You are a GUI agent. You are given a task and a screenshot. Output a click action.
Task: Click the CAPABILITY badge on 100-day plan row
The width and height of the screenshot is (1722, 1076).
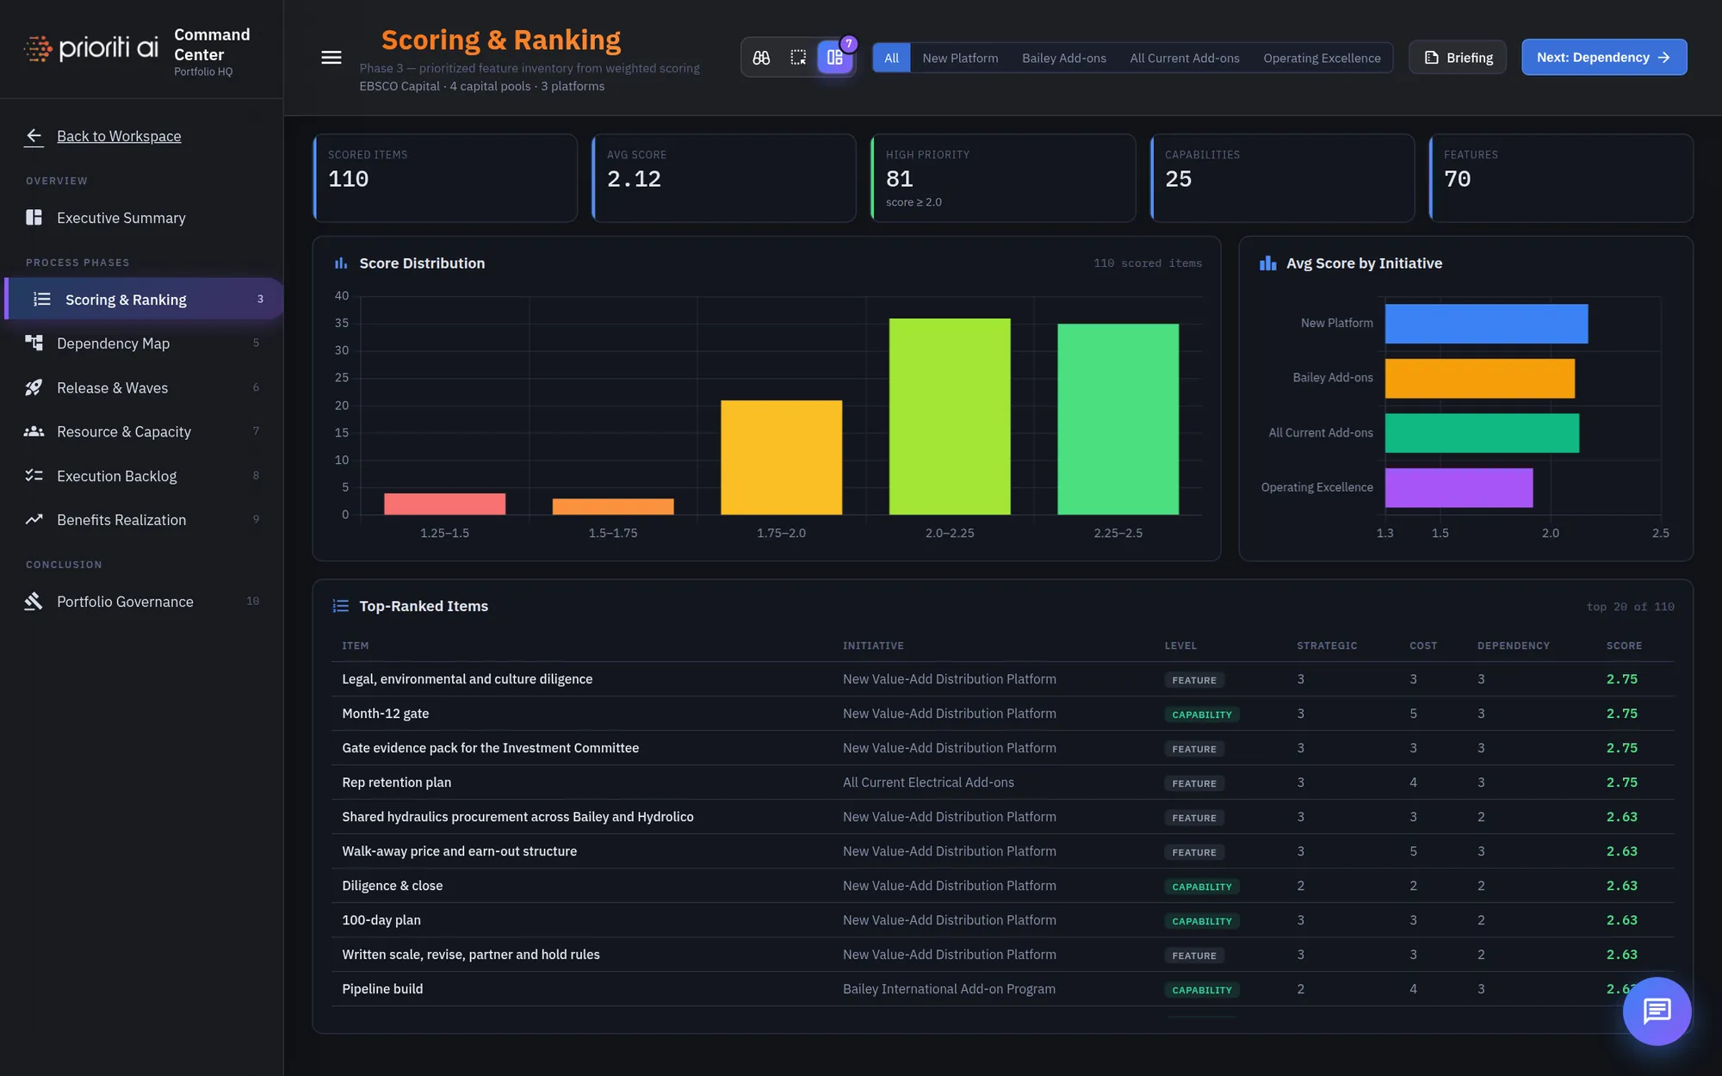pyautogui.click(x=1201, y=921)
